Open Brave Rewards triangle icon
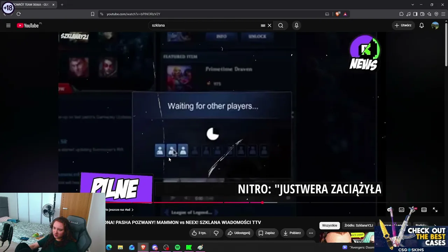This screenshot has height=252, width=448. click(x=345, y=14)
